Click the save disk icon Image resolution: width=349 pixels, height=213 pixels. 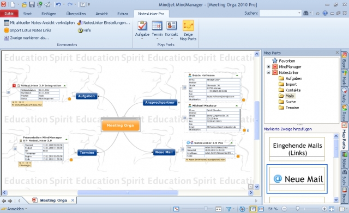pyautogui.click(x=32, y=4)
